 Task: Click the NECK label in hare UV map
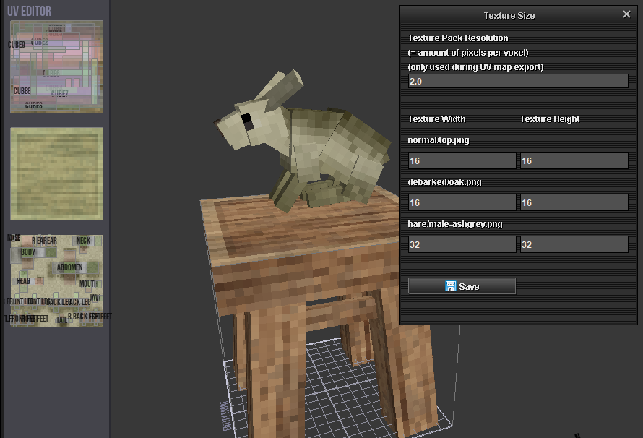coord(83,240)
